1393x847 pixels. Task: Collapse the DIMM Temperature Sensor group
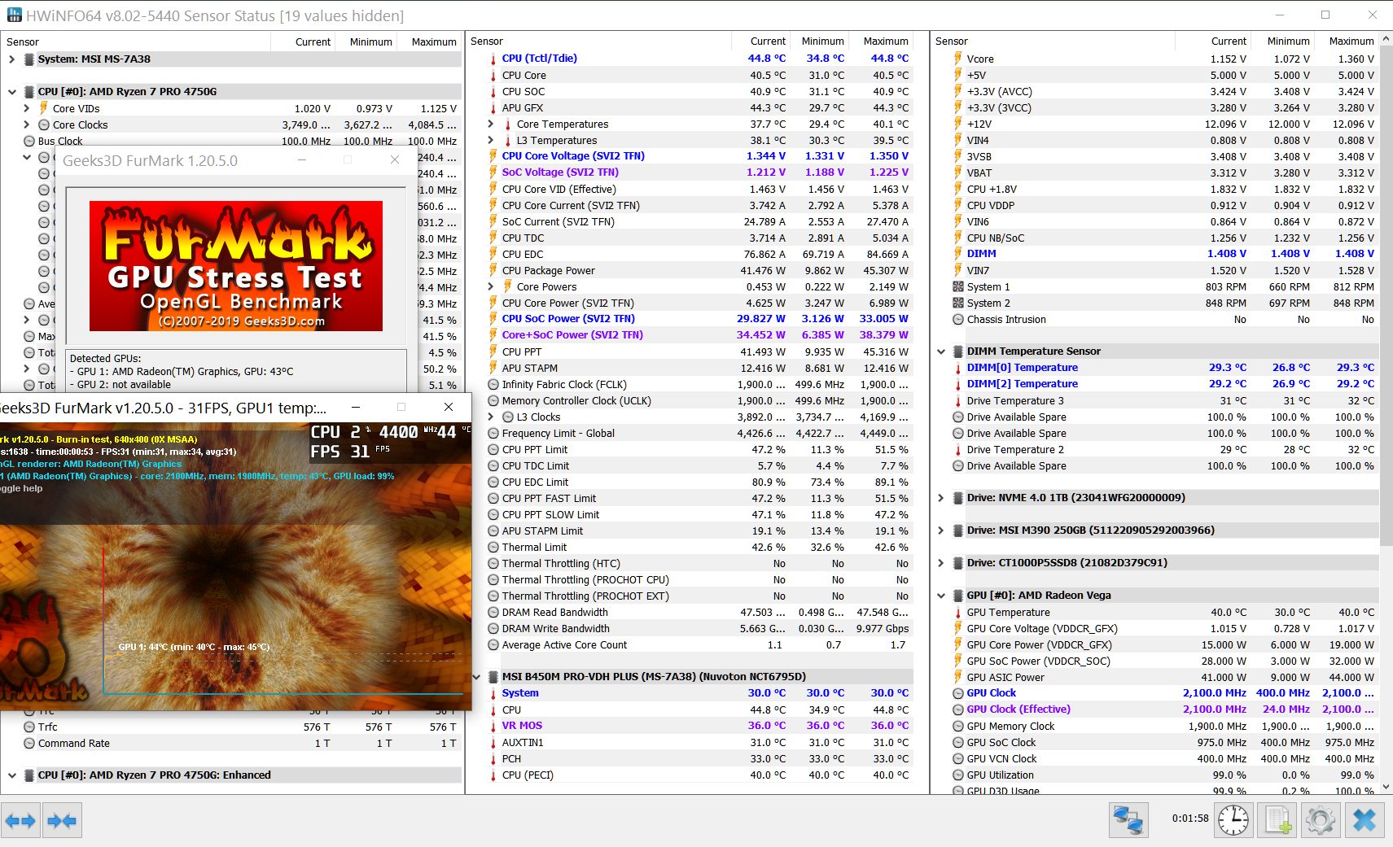tap(941, 351)
